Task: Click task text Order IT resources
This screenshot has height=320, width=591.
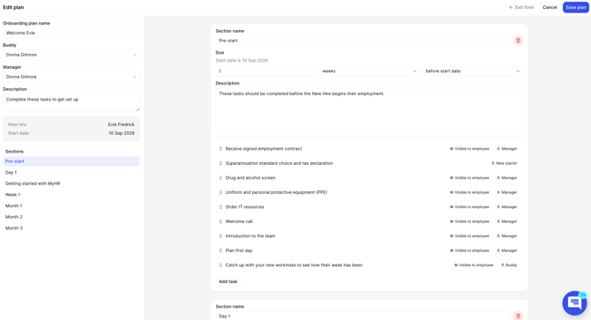Action: click(x=244, y=207)
